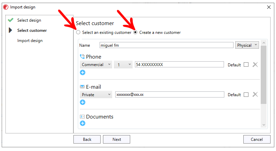Go to the Import design step

pos(30,41)
